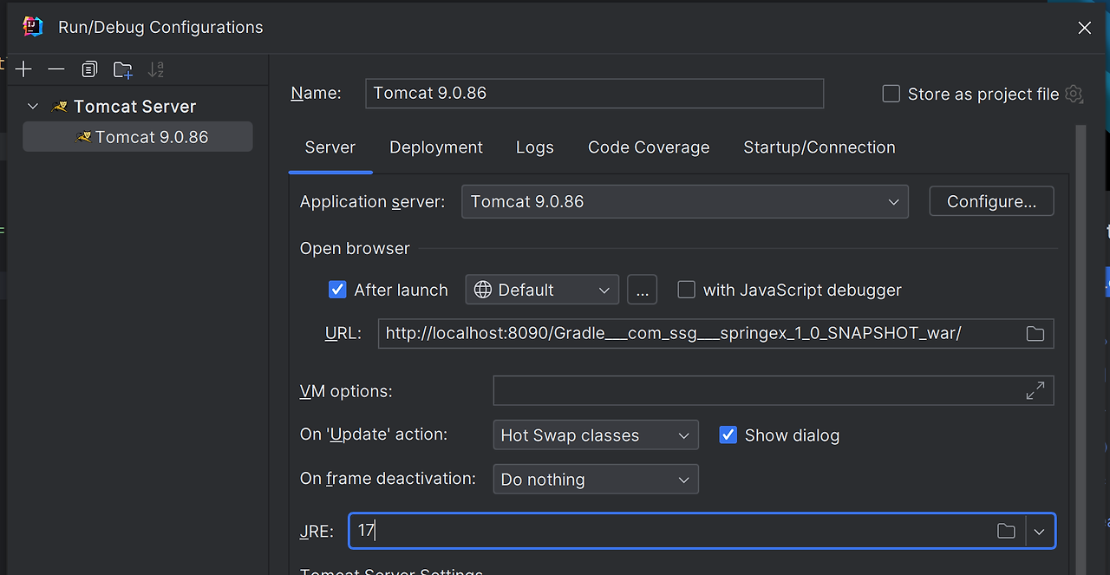The image size is (1110, 575).
Task: Expand the VM options editor
Action: (x=1035, y=391)
